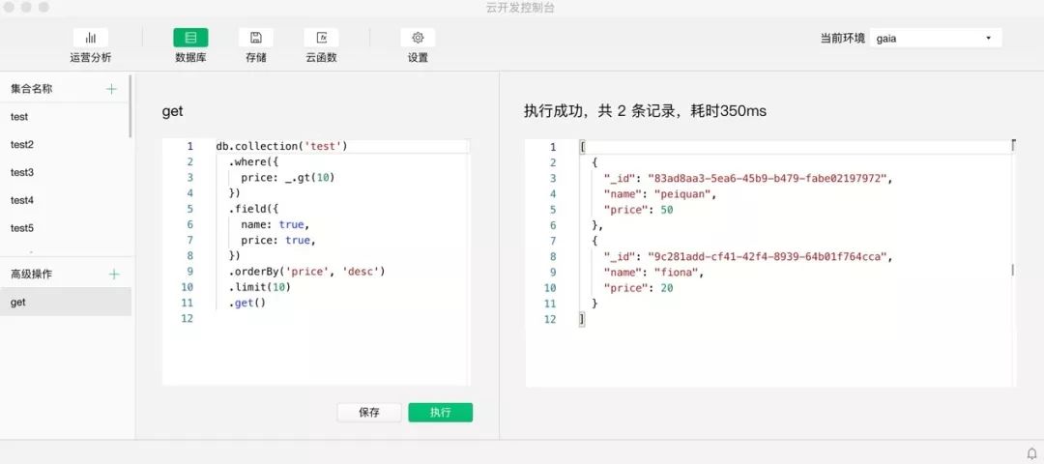Select the get script in 高级操作
This screenshot has height=464, width=1044.
point(66,303)
